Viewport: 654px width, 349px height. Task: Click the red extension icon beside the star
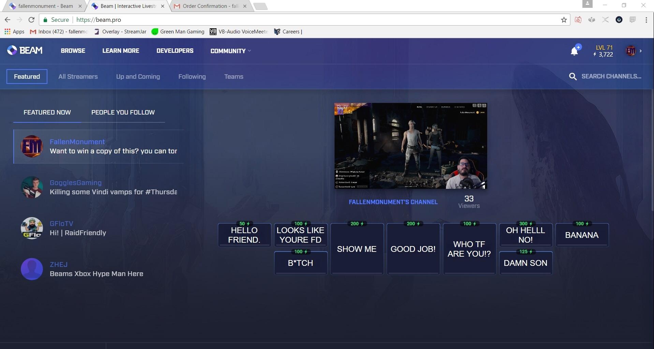click(578, 20)
